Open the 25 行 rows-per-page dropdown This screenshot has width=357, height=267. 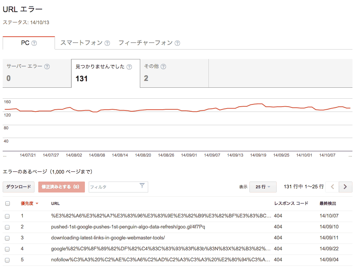263,187
